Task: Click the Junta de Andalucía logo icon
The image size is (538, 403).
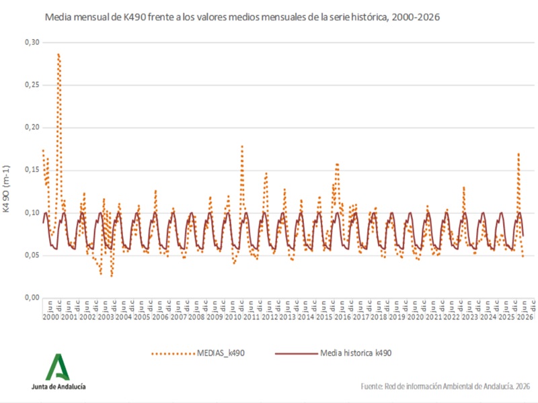Action: [58, 367]
